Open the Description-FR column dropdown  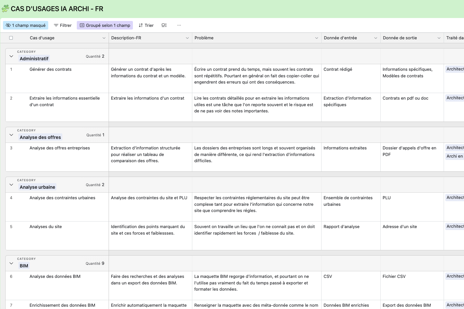(187, 38)
